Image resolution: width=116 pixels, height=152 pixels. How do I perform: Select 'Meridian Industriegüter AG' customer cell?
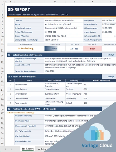tap(64, 24)
